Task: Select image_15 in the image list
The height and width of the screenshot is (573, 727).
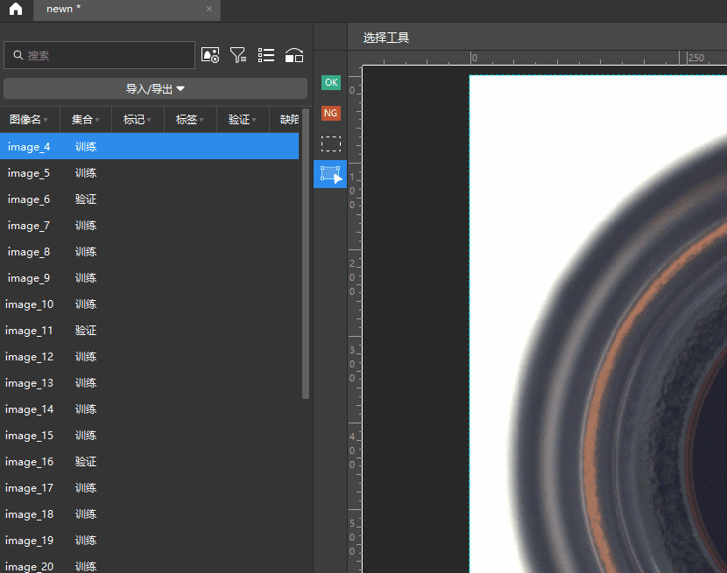Action: click(149, 436)
